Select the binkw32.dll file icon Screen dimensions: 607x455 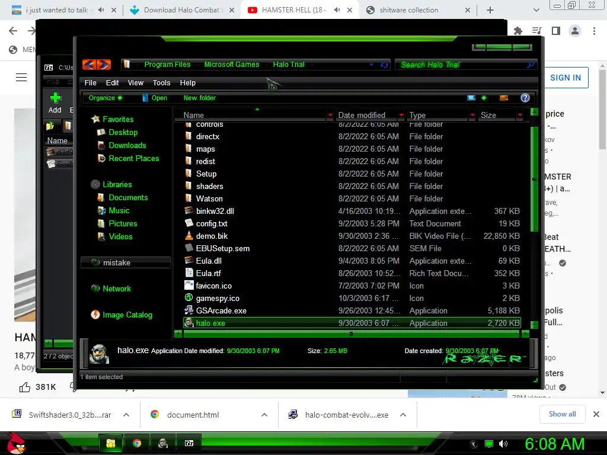click(x=189, y=211)
